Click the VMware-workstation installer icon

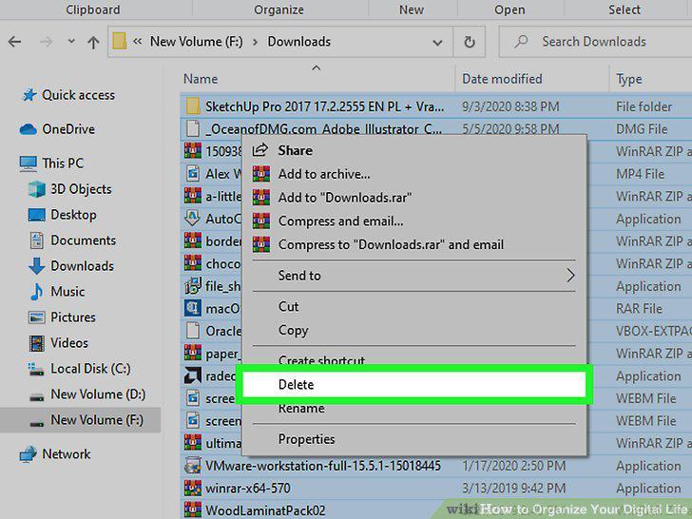193,466
